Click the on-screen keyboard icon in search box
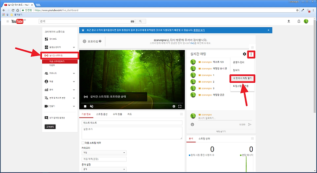 click(133, 21)
